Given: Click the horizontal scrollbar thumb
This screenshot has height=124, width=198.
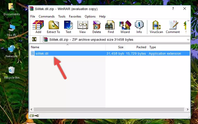Looking at the screenshot, I should (x=109, y=110).
